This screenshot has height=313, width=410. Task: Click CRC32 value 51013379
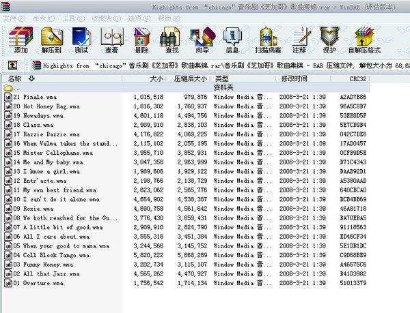click(353, 283)
